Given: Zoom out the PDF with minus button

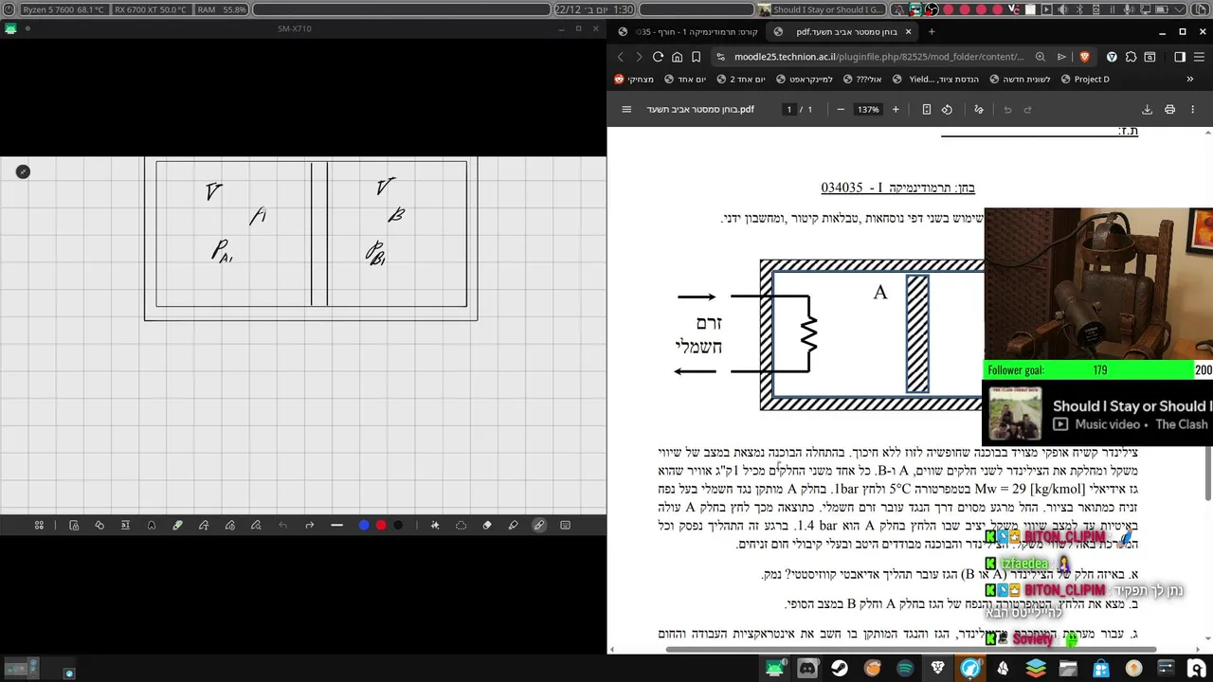Looking at the screenshot, I should tap(841, 110).
